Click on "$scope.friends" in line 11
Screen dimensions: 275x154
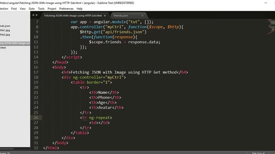[105, 42]
